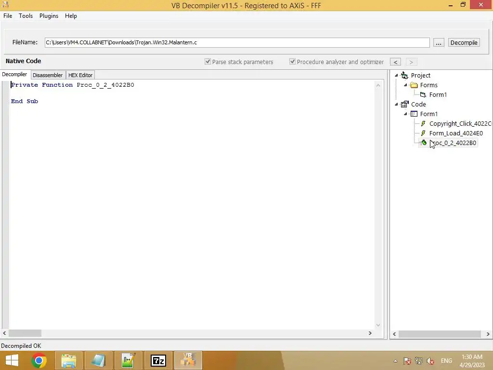The image size is (493, 370).
Task: Collapse the Forms tree node
Action: pos(405,85)
